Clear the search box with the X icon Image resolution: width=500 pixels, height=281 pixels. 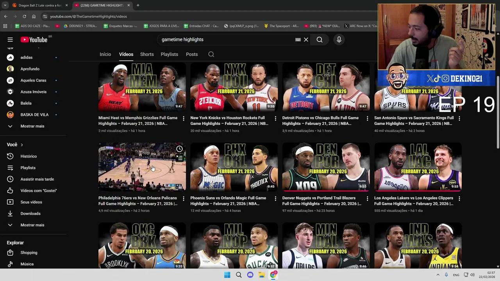306,39
